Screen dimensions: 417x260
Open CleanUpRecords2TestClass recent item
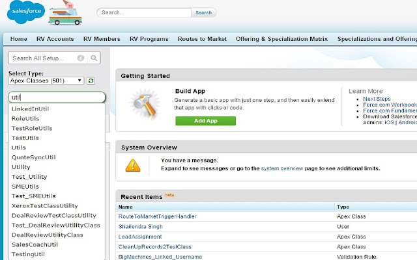point(155,247)
